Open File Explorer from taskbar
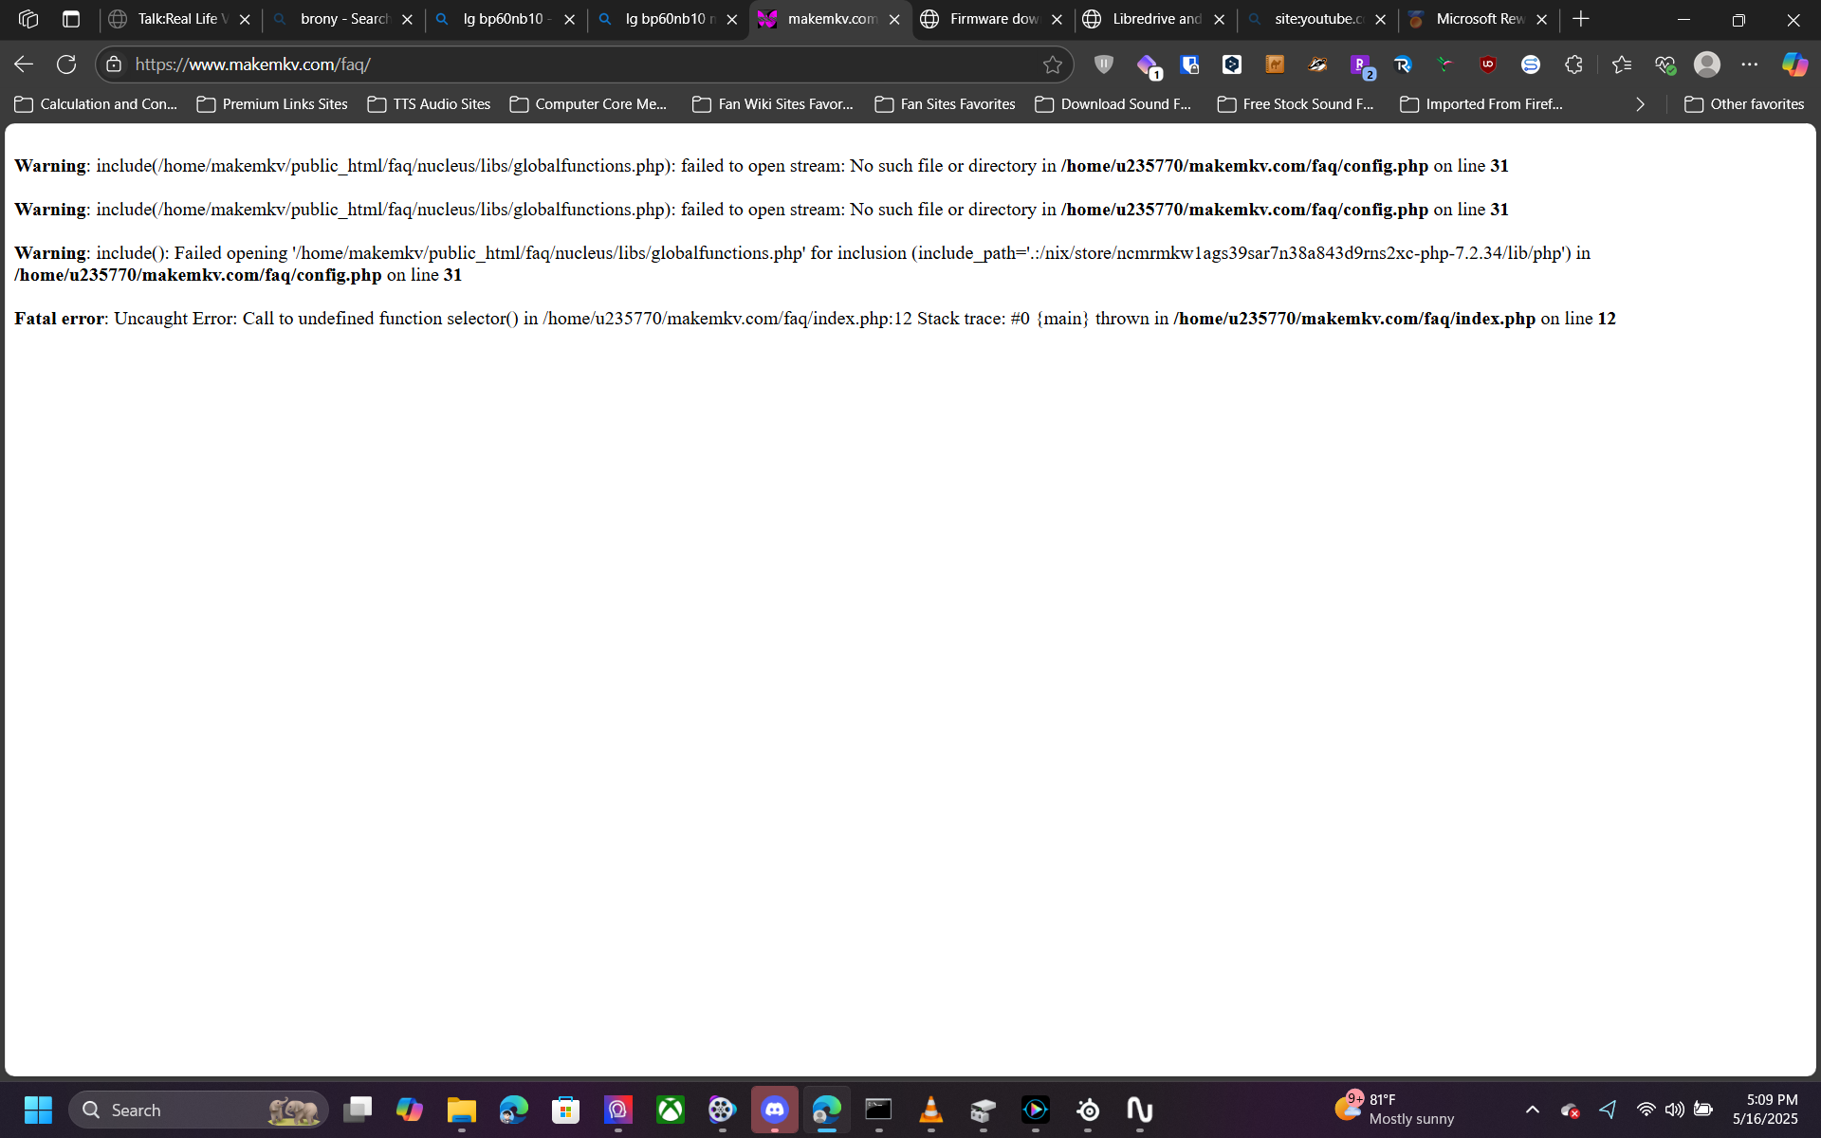The image size is (1821, 1138). [x=462, y=1110]
